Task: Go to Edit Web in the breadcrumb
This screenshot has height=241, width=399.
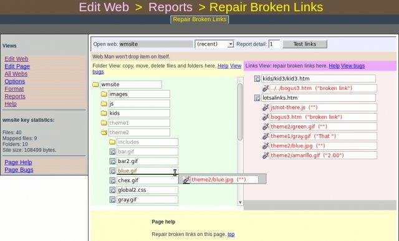Action: point(104,7)
